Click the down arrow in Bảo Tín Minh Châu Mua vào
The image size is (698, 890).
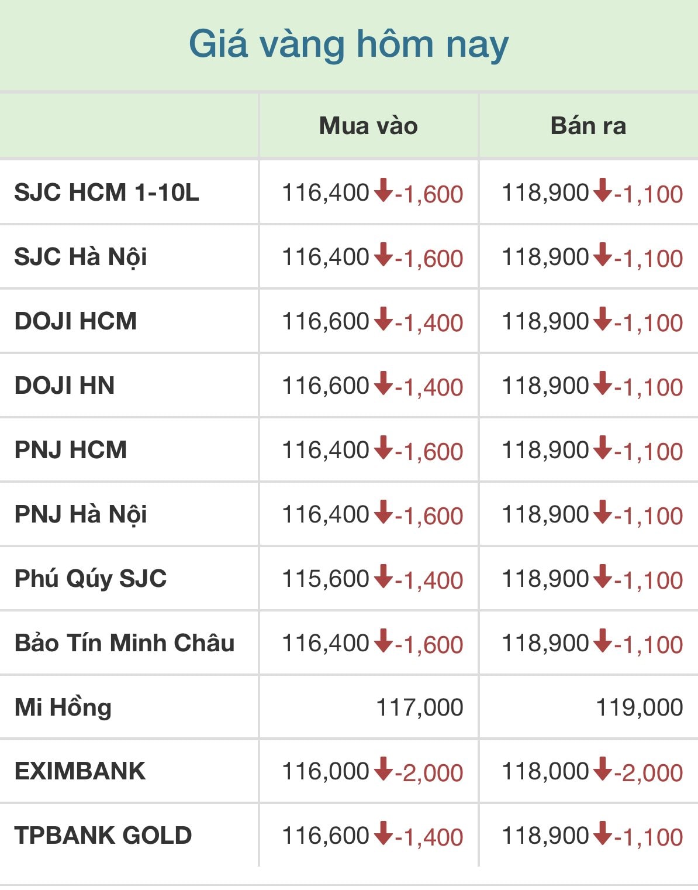tap(383, 641)
